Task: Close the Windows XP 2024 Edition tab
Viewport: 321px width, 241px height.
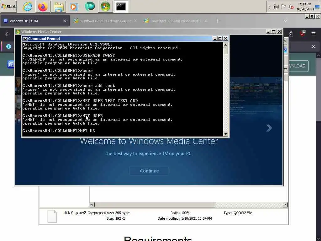Action: (x=135, y=21)
